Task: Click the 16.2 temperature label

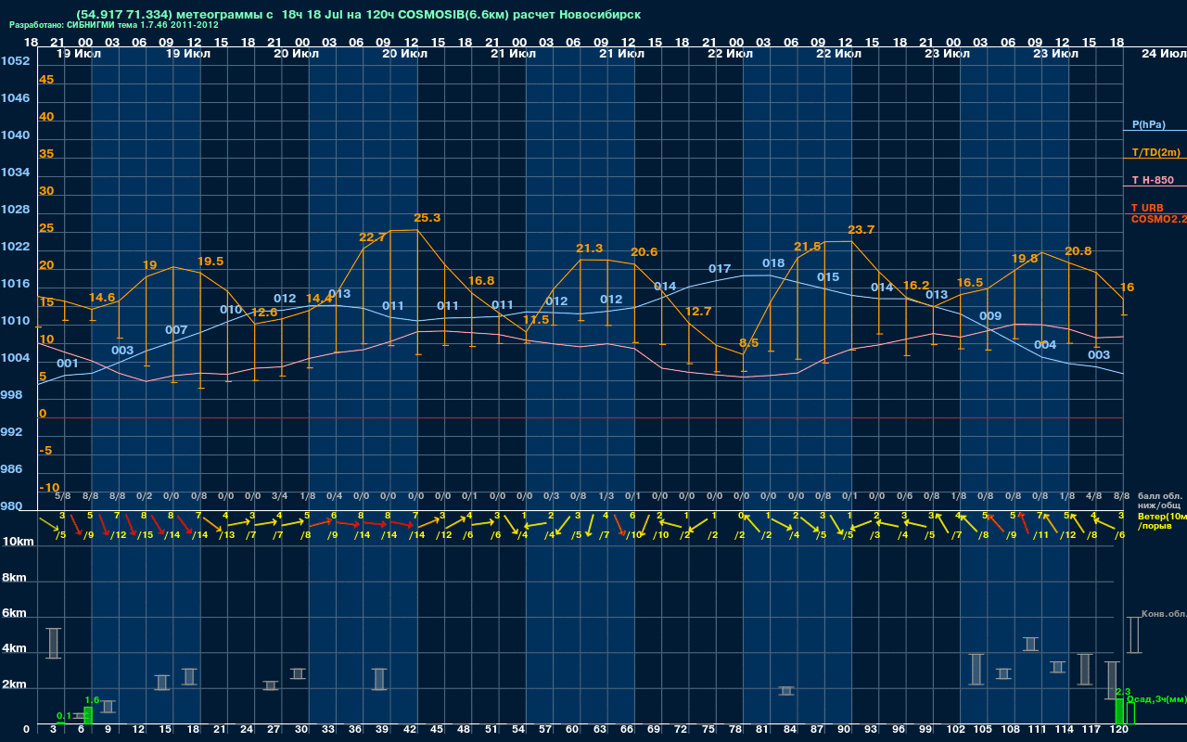Action: [916, 286]
